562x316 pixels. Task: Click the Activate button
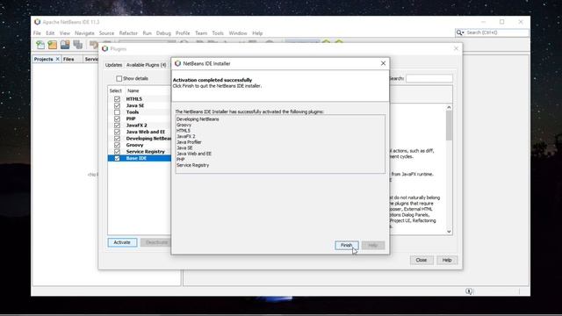122,242
